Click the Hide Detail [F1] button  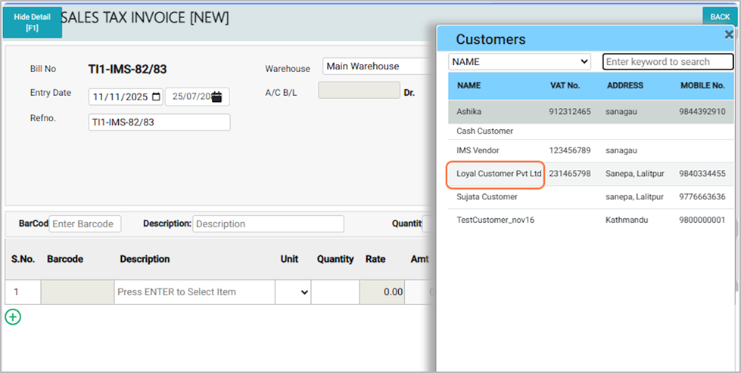click(32, 22)
